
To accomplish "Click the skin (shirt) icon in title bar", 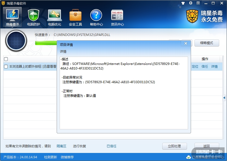I will [x=183, y=3].
